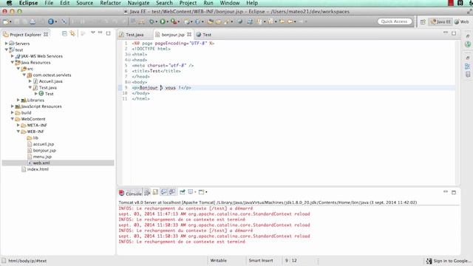This screenshot has width=473, height=266.
Task: Expand the Libraries tree node
Action: click(18, 100)
